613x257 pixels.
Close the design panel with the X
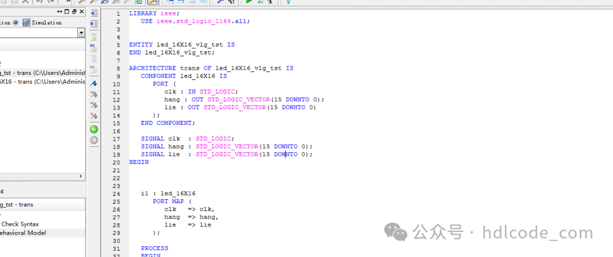(x=81, y=12)
